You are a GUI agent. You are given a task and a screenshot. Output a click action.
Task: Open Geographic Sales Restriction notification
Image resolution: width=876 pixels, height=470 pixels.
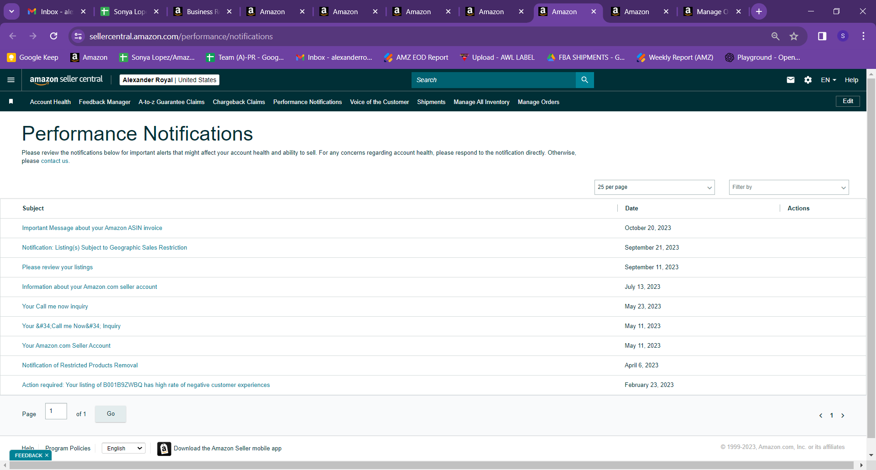point(104,248)
